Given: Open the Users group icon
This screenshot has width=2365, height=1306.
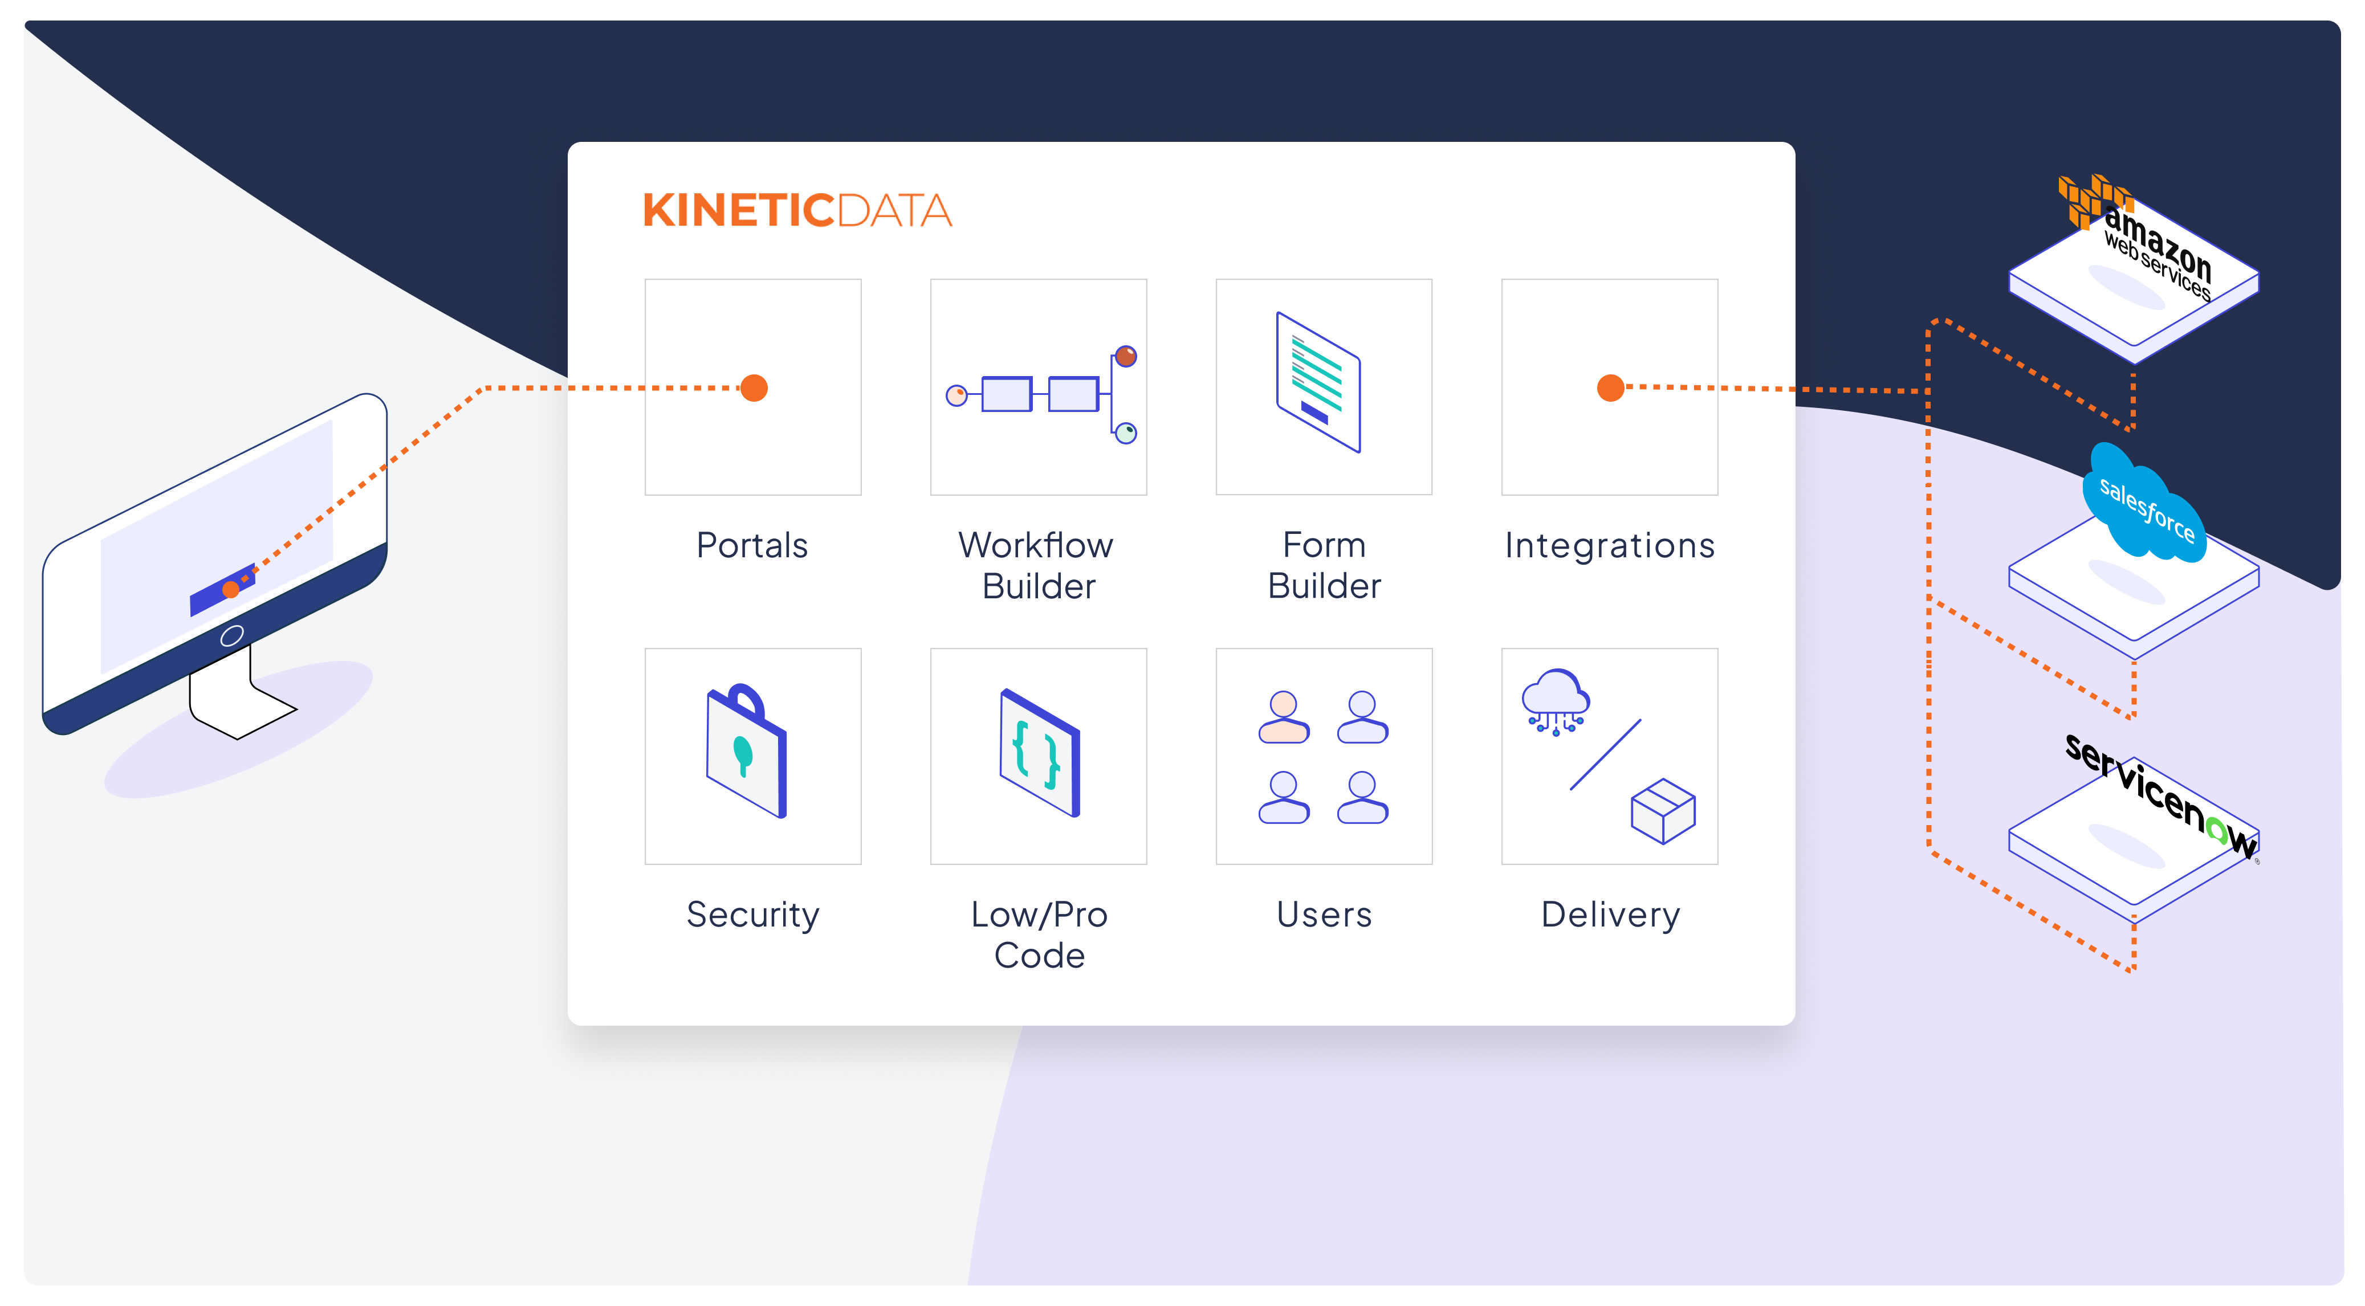Looking at the screenshot, I should point(1323,756).
